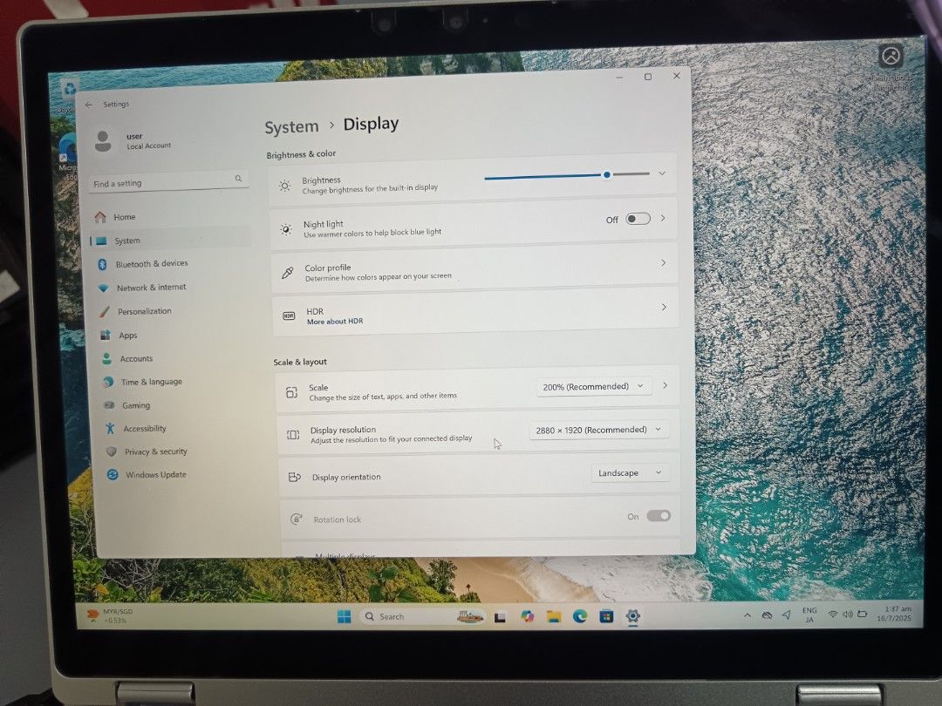942x706 pixels.
Task: Open Microsoft Edge from the taskbar
Action: pyautogui.click(x=580, y=616)
